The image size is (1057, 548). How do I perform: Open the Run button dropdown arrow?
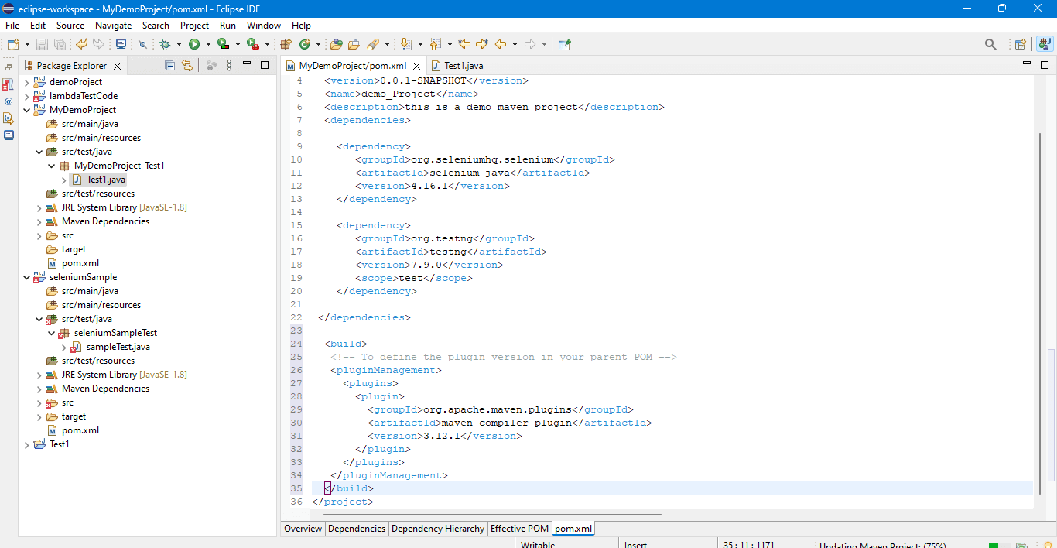[x=207, y=45]
